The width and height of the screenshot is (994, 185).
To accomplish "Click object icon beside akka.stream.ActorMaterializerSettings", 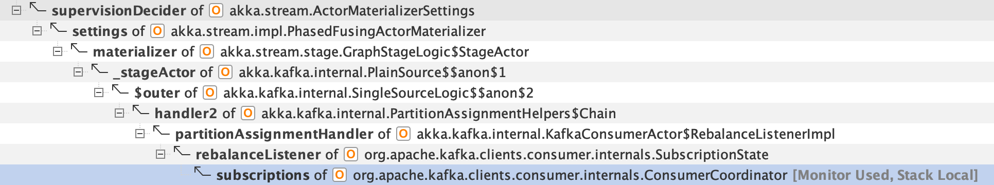I will 216,10.
